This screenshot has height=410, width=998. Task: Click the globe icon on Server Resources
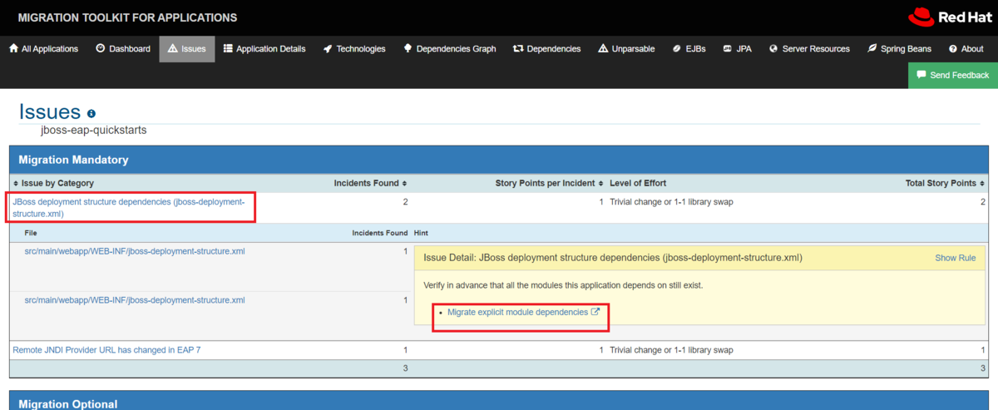[x=773, y=49]
